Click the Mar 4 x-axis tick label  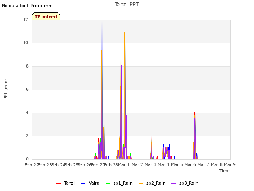tap(164, 164)
